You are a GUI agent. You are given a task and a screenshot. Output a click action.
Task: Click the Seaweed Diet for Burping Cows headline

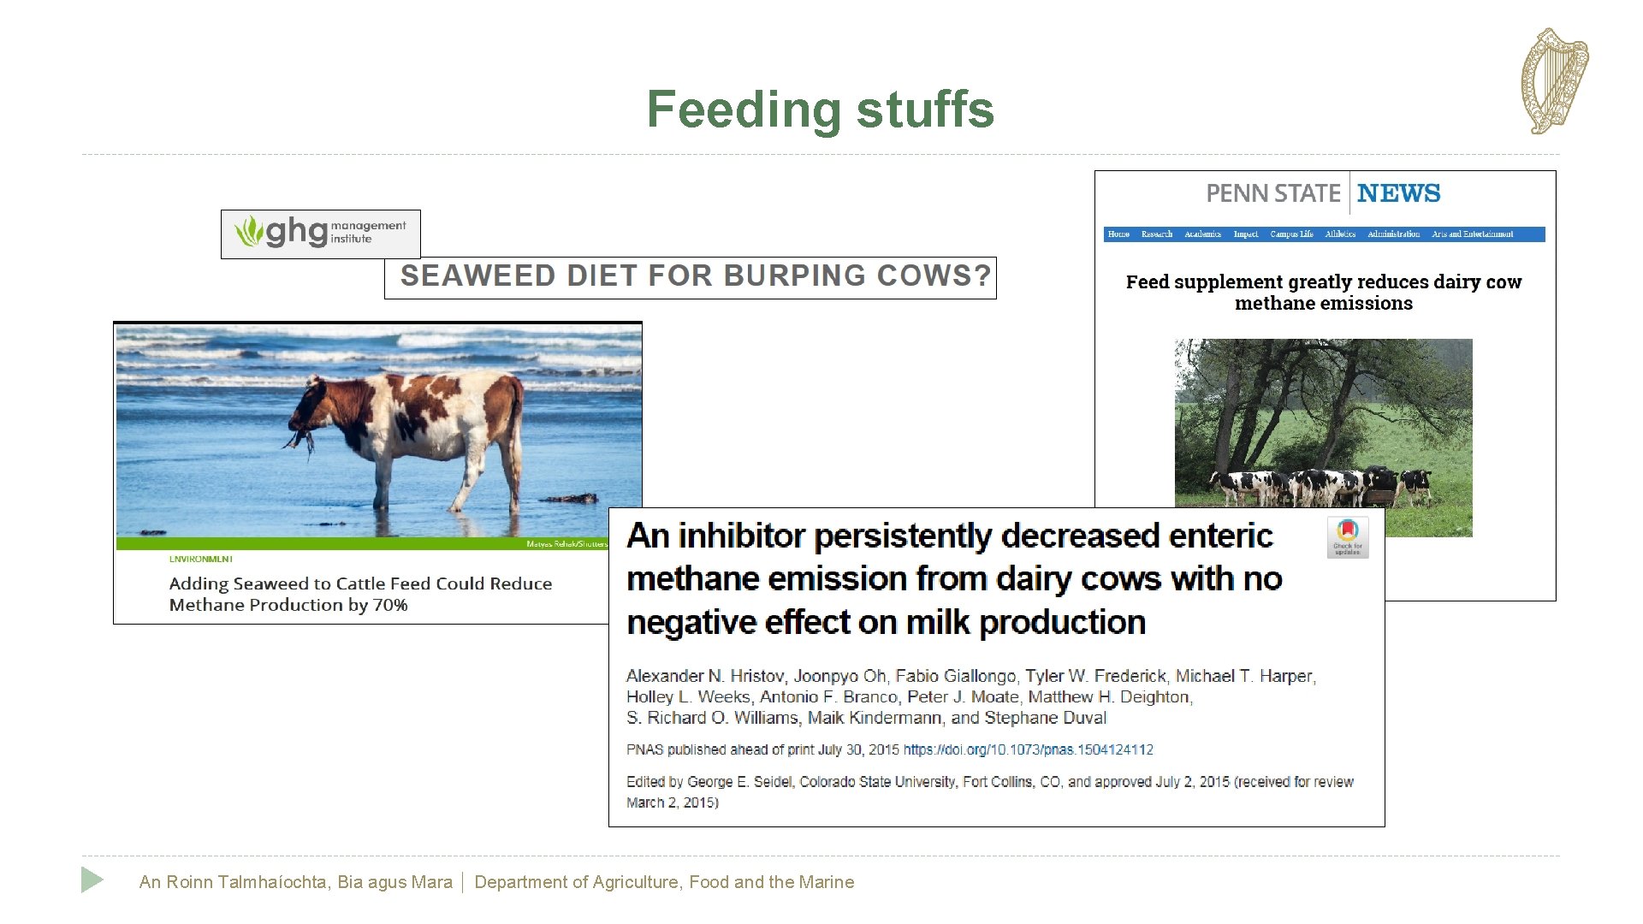pyautogui.click(x=696, y=276)
